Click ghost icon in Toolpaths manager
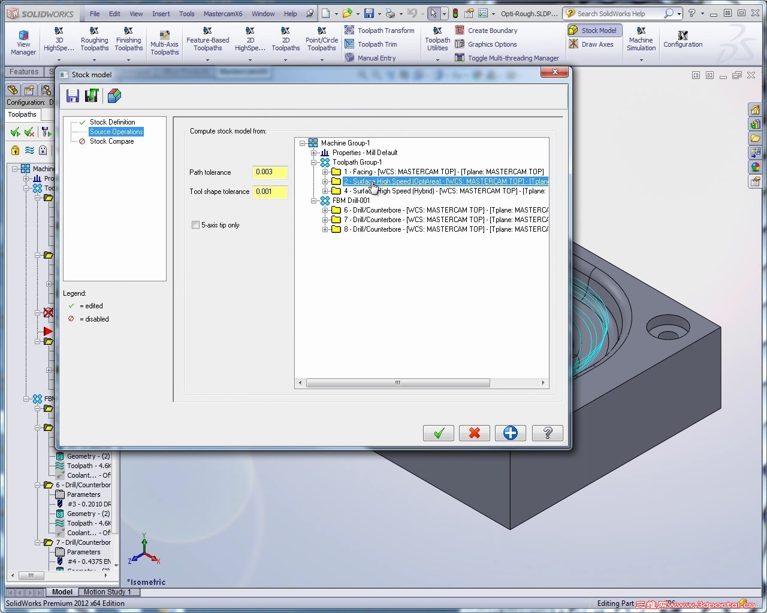Image resolution: width=767 pixels, height=613 pixels. point(43,150)
